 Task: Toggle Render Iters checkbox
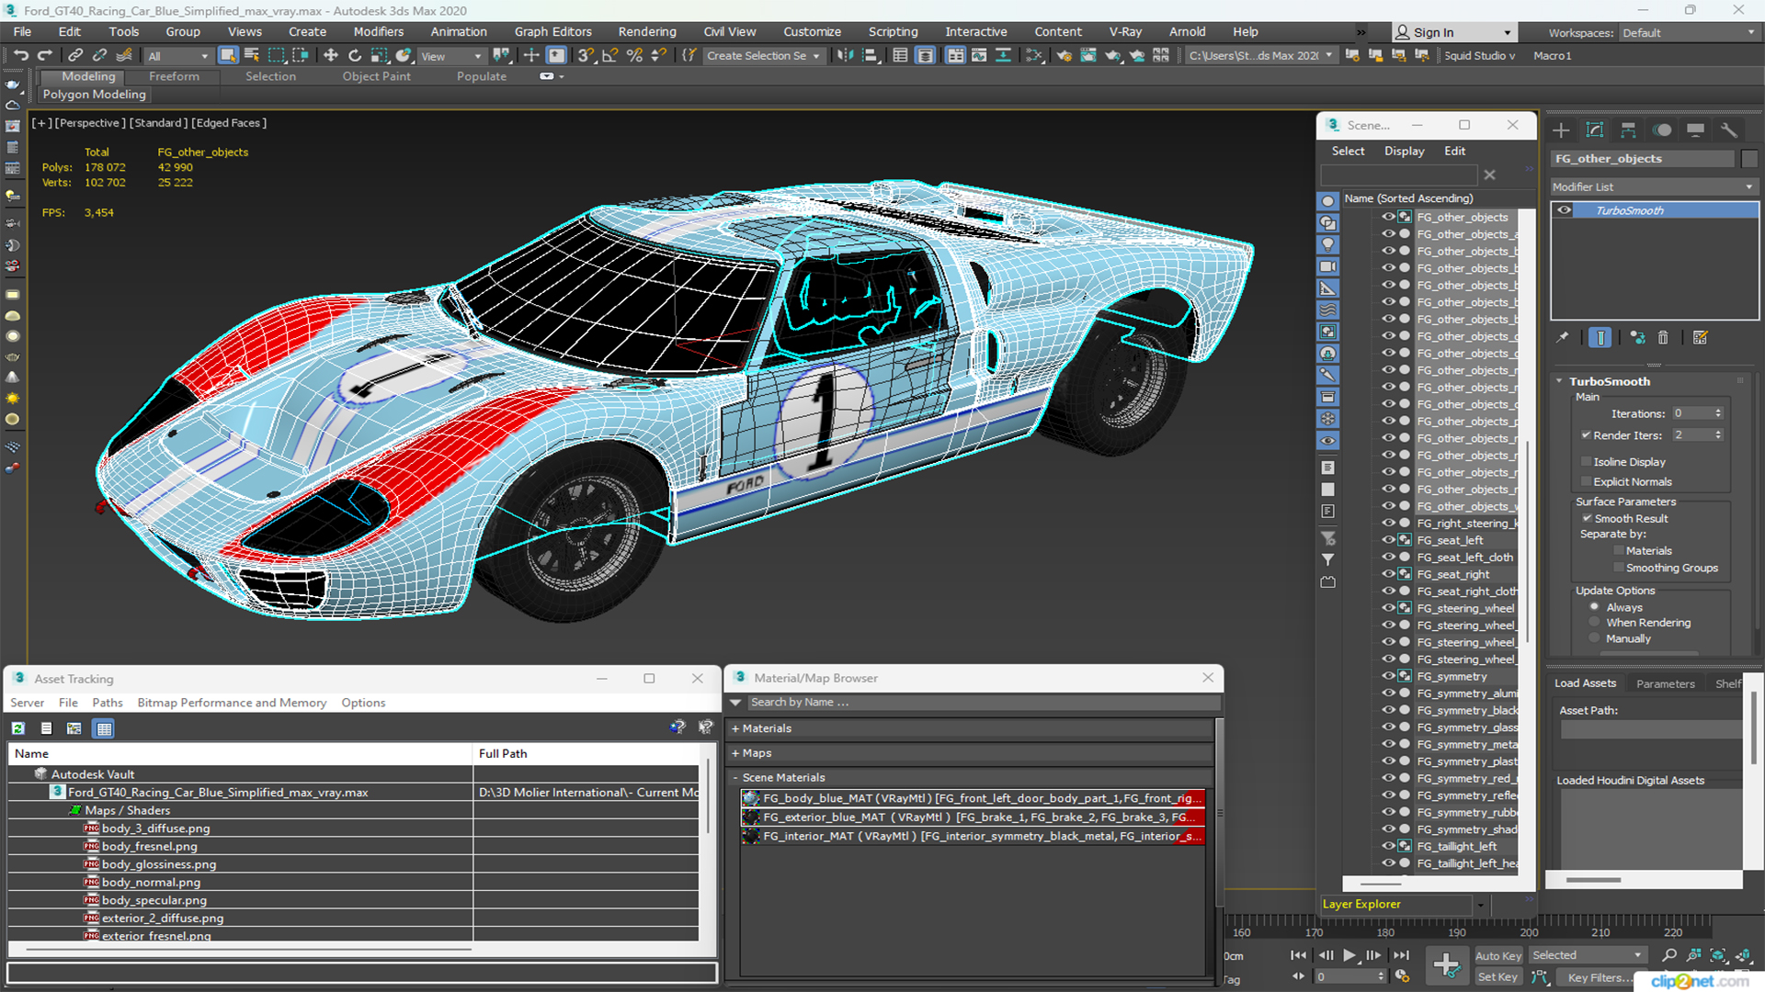point(1586,435)
